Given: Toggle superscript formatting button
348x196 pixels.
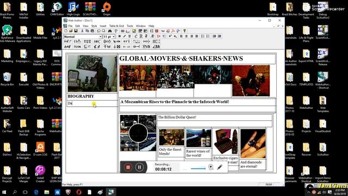Looking at the screenshot, I should click(170, 36).
